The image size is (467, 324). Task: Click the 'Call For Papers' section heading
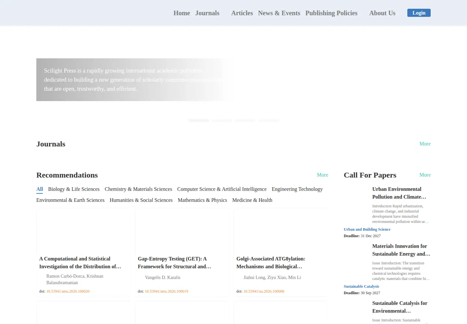pyautogui.click(x=370, y=175)
